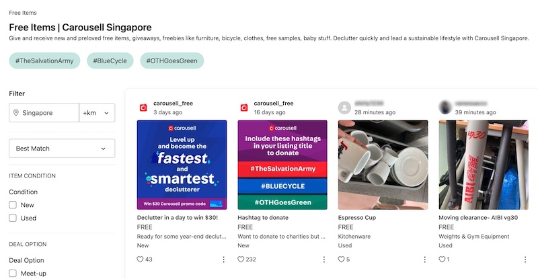Check the New condition checkbox
This screenshot has width=538, height=279.
coord(13,204)
